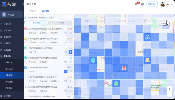
Task: Collapse the left sidebar arrow
Action: pyautogui.click(x=23, y=4)
